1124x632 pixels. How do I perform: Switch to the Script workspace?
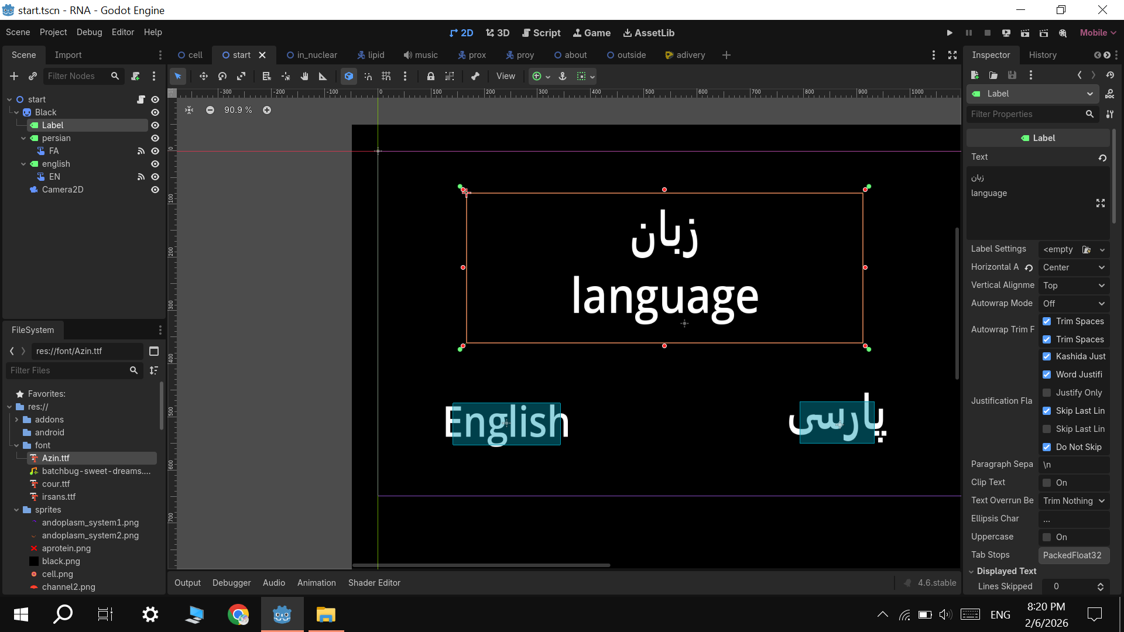[541, 33]
